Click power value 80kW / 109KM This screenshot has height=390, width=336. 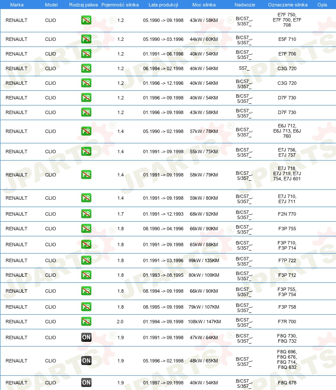[x=204, y=275]
